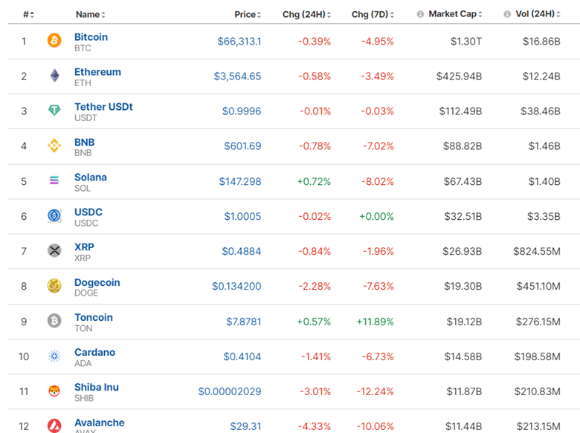Sort by Chg (24H) column header
Image resolution: width=580 pixels, height=433 pixels.
(306, 14)
